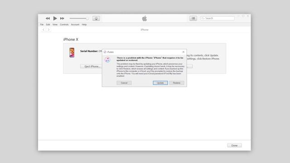Screen dimensions: 290x163
Task: Click the rewind playback button
Action: tap(48, 18)
